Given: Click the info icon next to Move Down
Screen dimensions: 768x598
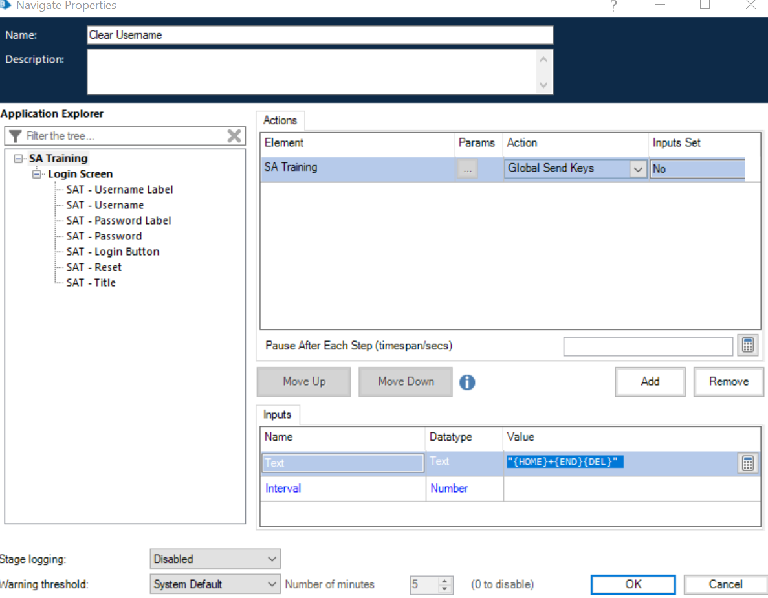Looking at the screenshot, I should tap(467, 382).
